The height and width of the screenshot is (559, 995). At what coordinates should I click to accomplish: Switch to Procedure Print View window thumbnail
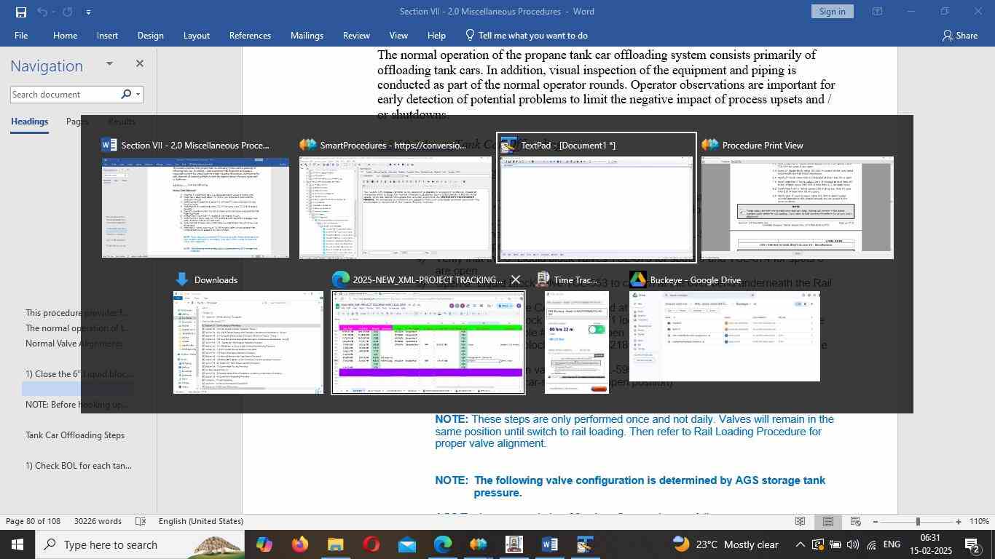coord(798,207)
